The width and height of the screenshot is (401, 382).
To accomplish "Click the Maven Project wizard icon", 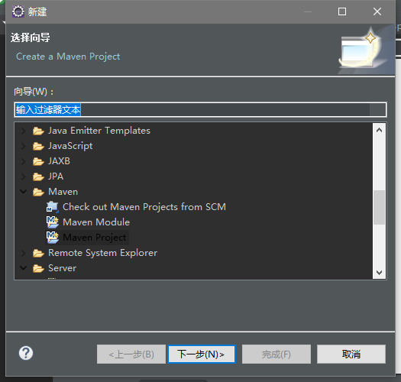I will point(53,238).
